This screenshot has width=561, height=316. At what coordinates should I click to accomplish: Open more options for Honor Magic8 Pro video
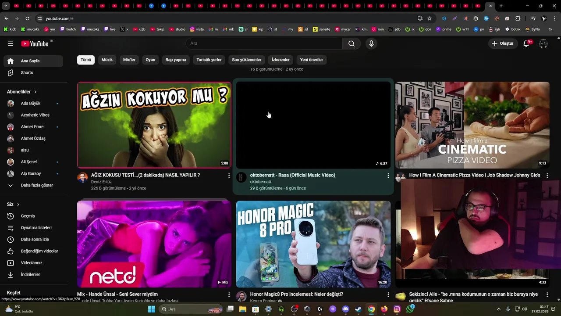pyautogui.click(x=388, y=295)
